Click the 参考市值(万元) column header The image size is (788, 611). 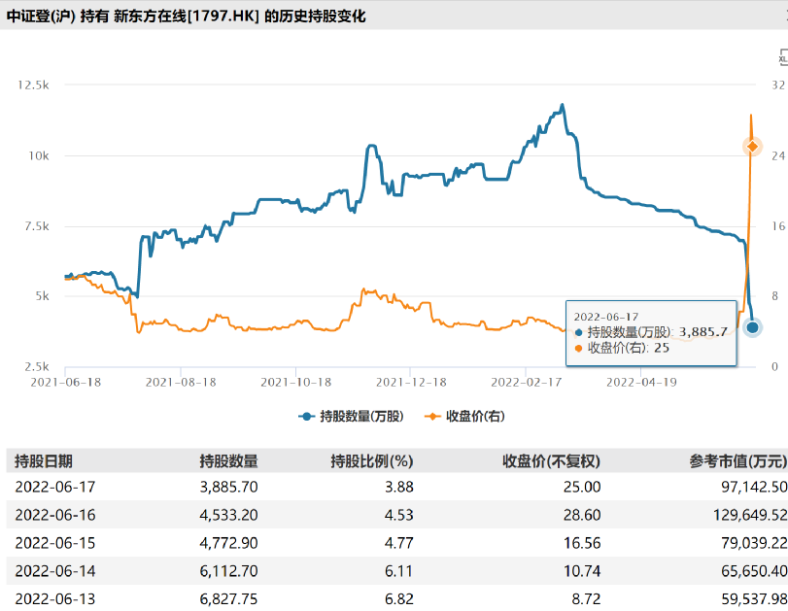point(737,460)
